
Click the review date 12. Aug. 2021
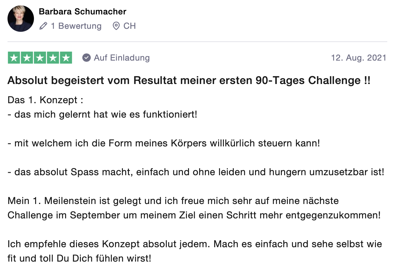coord(359,58)
